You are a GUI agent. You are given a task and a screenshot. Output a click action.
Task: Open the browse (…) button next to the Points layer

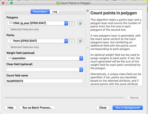point(72,41)
